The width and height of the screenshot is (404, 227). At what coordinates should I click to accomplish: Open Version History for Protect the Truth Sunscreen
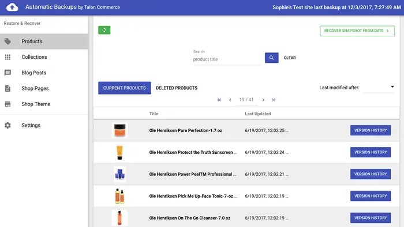pyautogui.click(x=371, y=152)
